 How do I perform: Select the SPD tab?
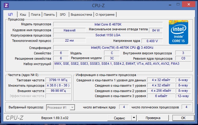[63, 15]
